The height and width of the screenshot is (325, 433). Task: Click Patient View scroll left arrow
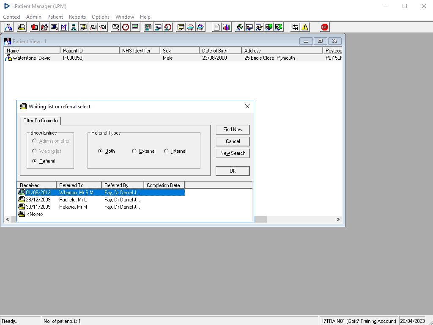click(x=8, y=220)
